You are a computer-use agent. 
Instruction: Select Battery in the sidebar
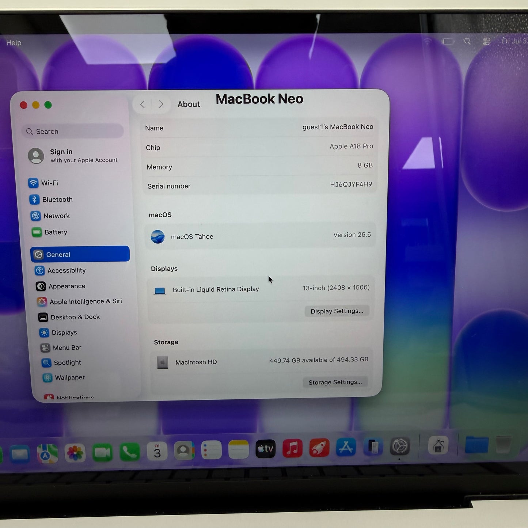[x=49, y=232]
